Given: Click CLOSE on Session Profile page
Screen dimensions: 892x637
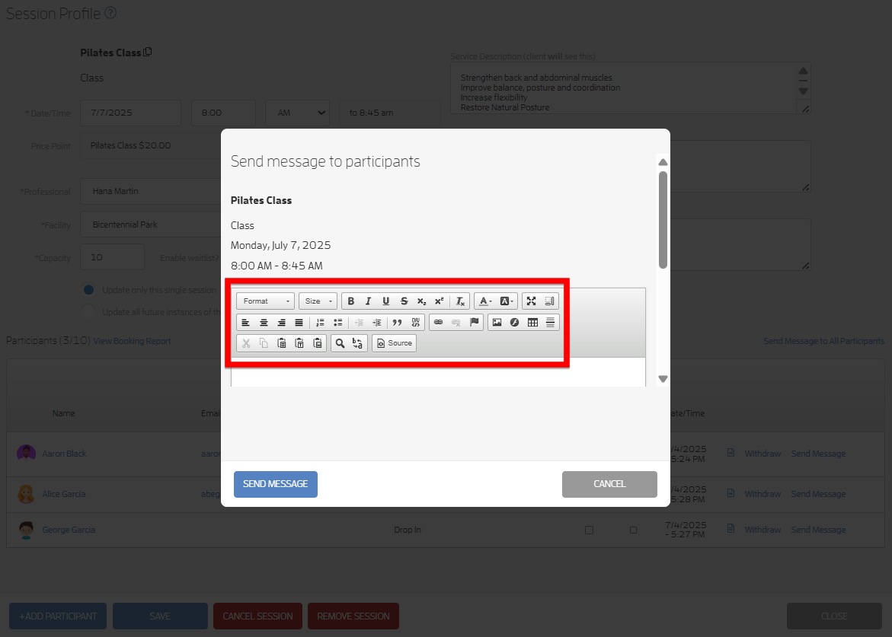Looking at the screenshot, I should (x=834, y=616).
